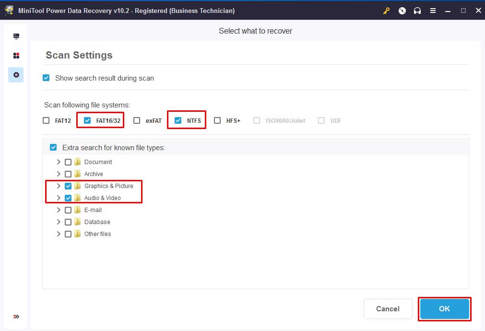This screenshot has height=331, width=485.
Task: Click the Graphics & Picture label
Action: tap(109, 186)
